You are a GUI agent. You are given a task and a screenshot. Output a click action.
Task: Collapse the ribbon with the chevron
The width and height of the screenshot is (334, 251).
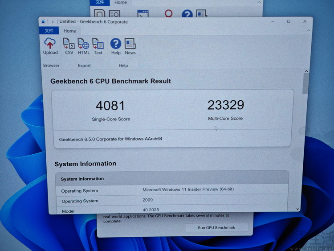(308, 30)
